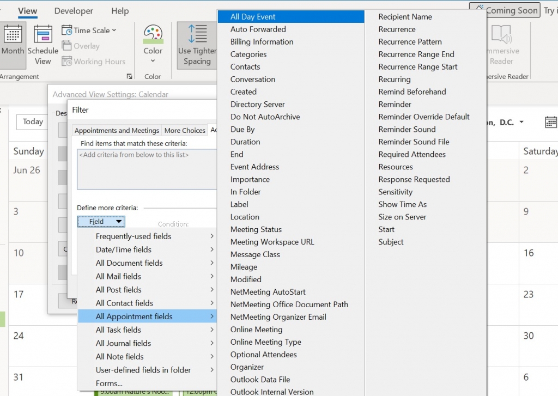The width and height of the screenshot is (558, 396).
Task: Select the Recurrence field
Action: pyautogui.click(x=397, y=29)
